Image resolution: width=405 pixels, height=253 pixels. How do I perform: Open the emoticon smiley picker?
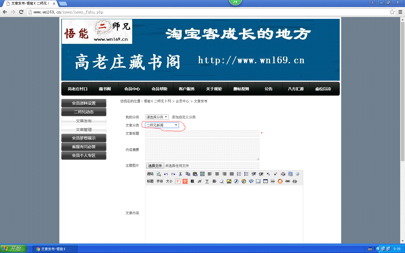tap(280, 181)
